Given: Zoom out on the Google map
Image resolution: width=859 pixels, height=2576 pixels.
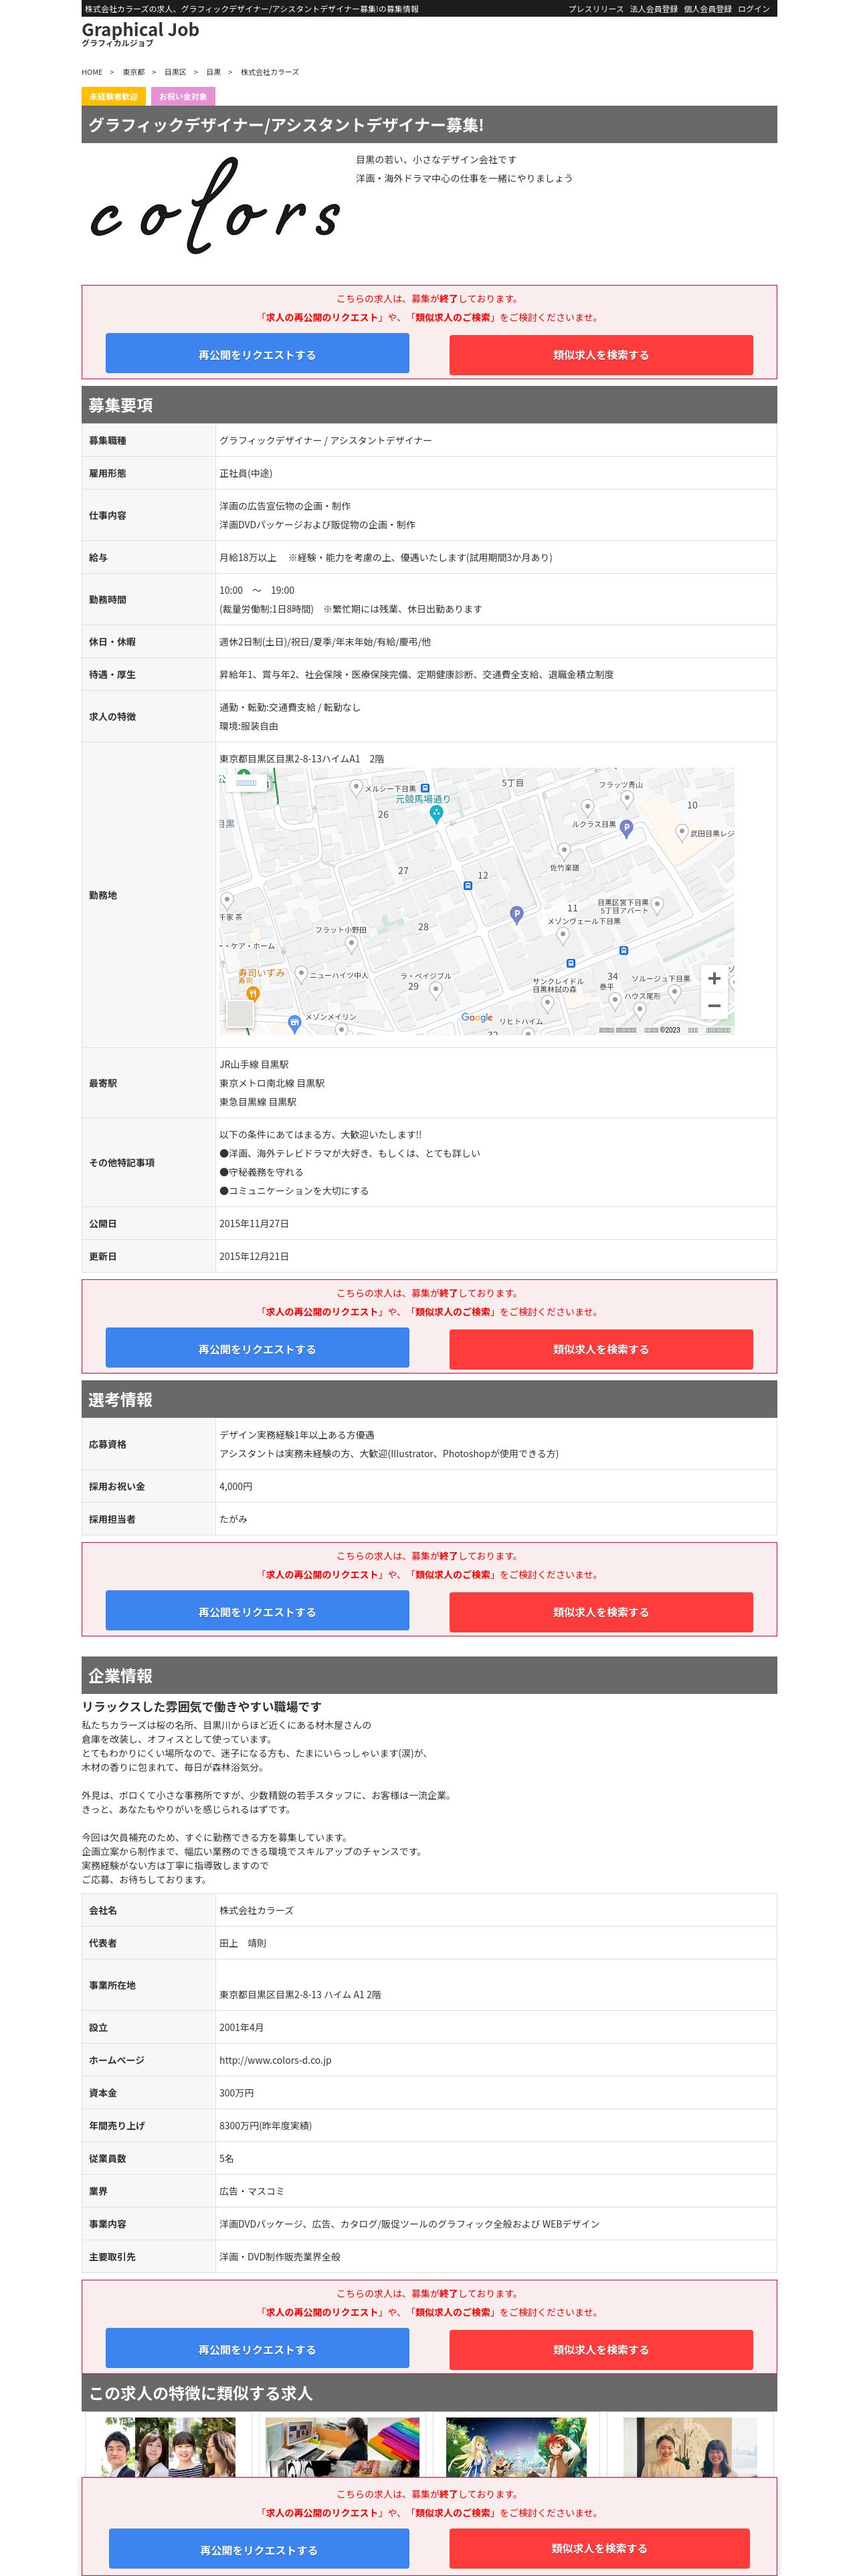Looking at the screenshot, I should pyautogui.click(x=714, y=1006).
